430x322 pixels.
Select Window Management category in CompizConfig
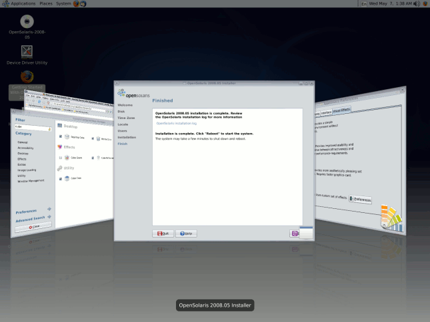pyautogui.click(x=31, y=181)
